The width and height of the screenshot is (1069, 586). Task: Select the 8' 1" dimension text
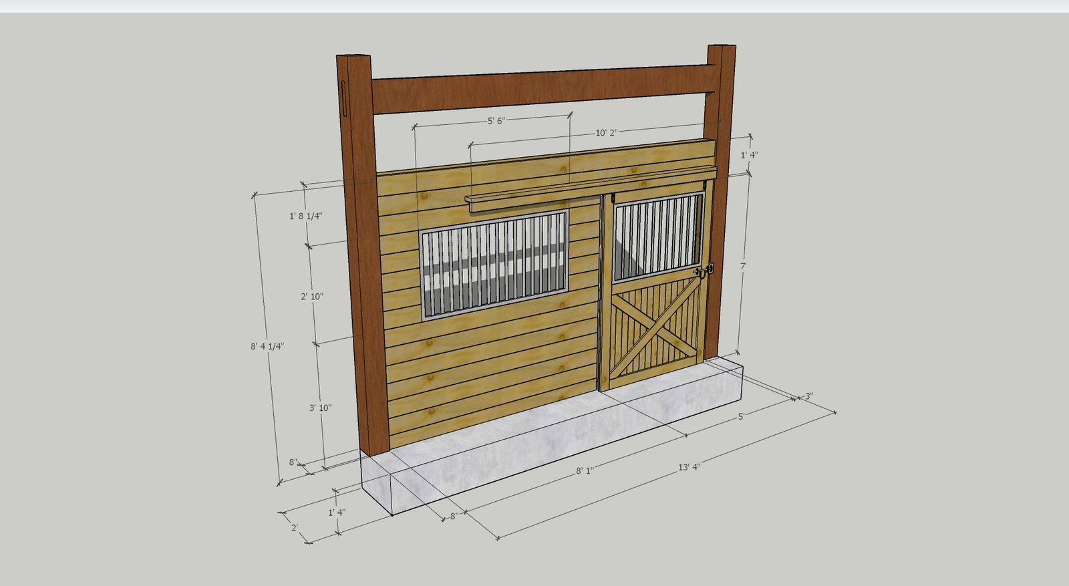tap(585, 470)
